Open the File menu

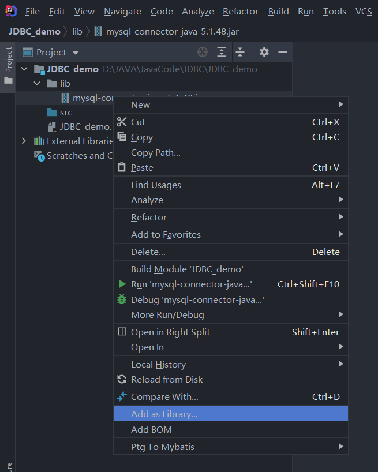[x=32, y=12]
